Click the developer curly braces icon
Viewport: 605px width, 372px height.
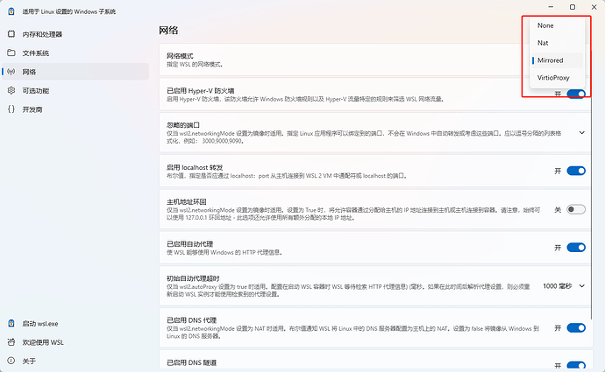tap(11, 109)
